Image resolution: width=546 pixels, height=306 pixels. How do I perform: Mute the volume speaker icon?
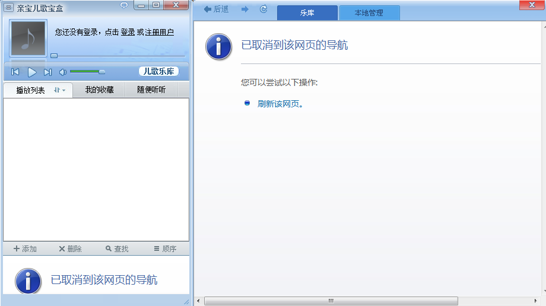tap(63, 72)
